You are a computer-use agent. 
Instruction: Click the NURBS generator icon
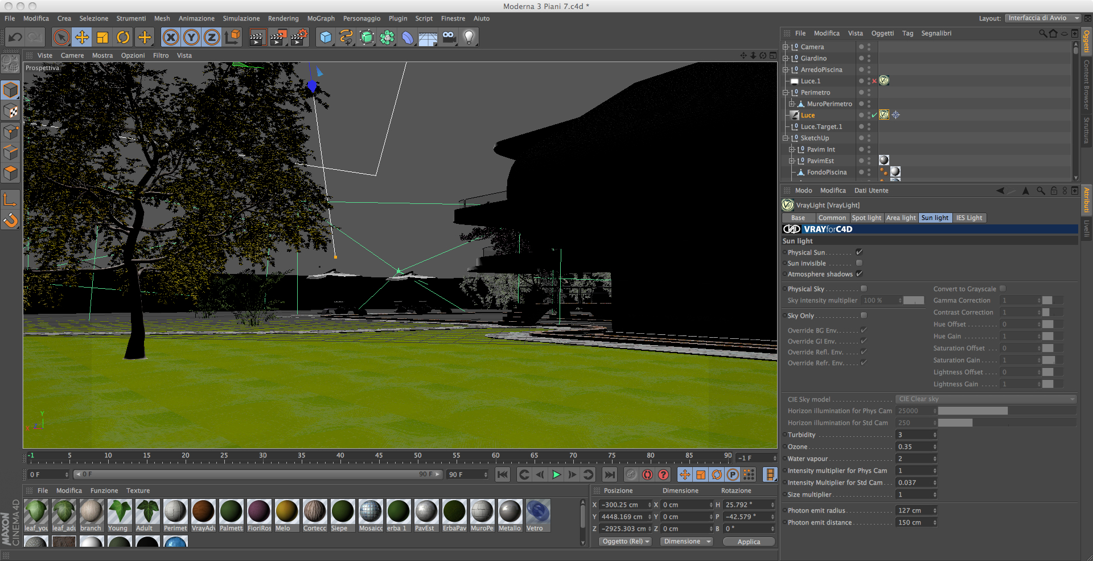click(x=367, y=38)
